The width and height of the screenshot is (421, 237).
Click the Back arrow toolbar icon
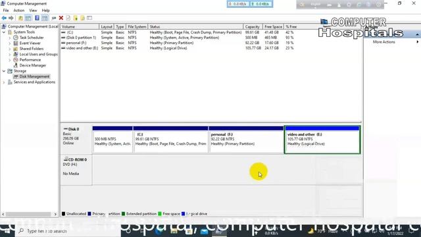tap(4, 18)
